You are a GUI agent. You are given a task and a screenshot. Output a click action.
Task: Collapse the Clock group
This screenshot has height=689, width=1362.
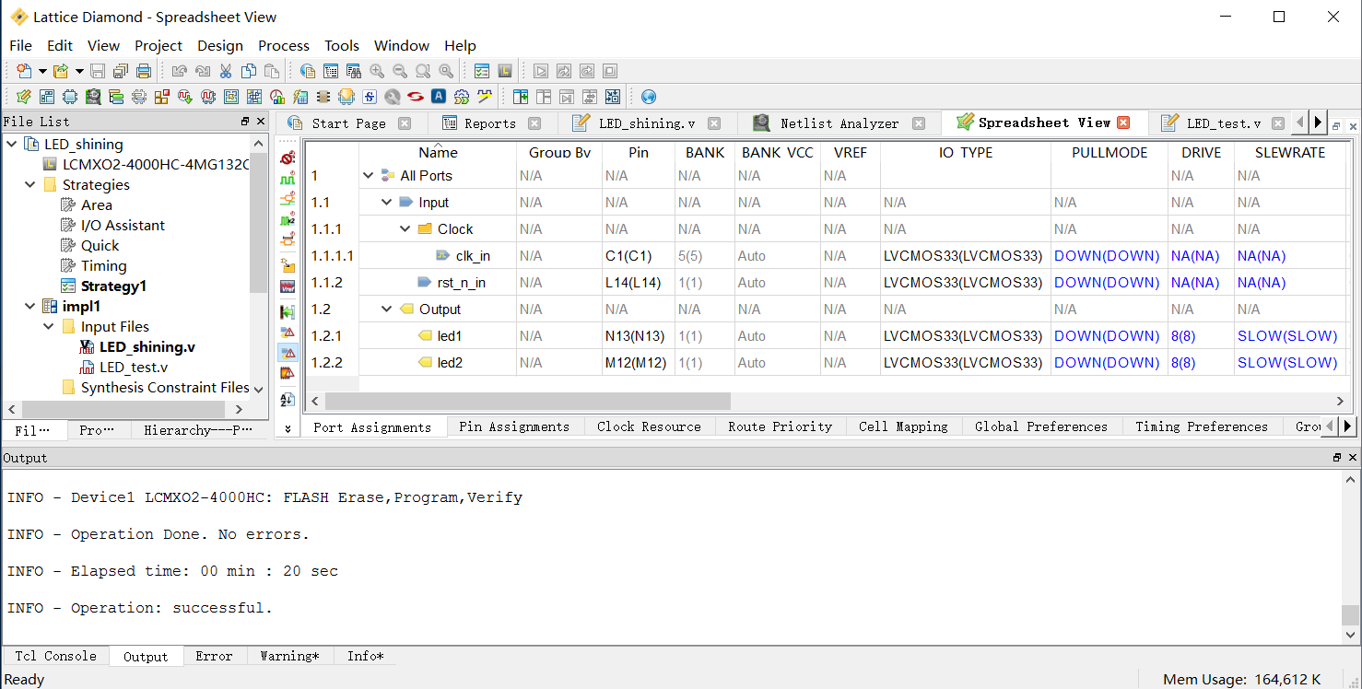click(405, 228)
